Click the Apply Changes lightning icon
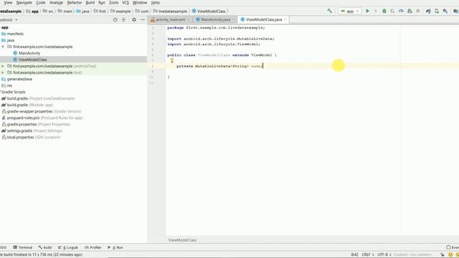Viewport: 459px width, 258px height. point(376,11)
